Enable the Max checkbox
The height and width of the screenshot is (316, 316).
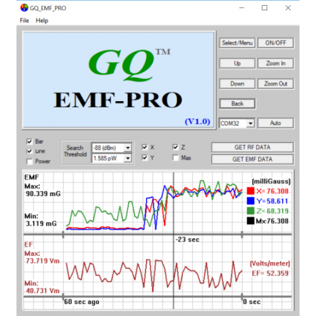pyautogui.click(x=175, y=158)
